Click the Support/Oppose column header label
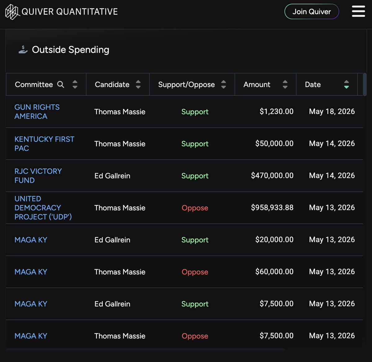The image size is (372, 362). coord(186,84)
